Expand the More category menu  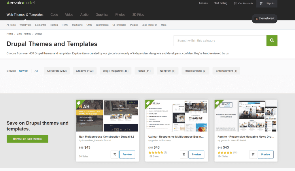pos(164,25)
